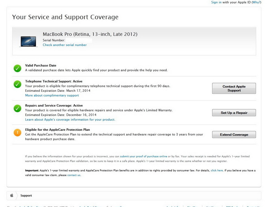
Task: Click the MacBook Pro (Retina, 13-inch, Late 2012) heading
Action: 90,34
